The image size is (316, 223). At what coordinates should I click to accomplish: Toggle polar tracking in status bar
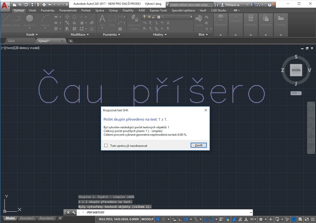[x=186, y=219]
